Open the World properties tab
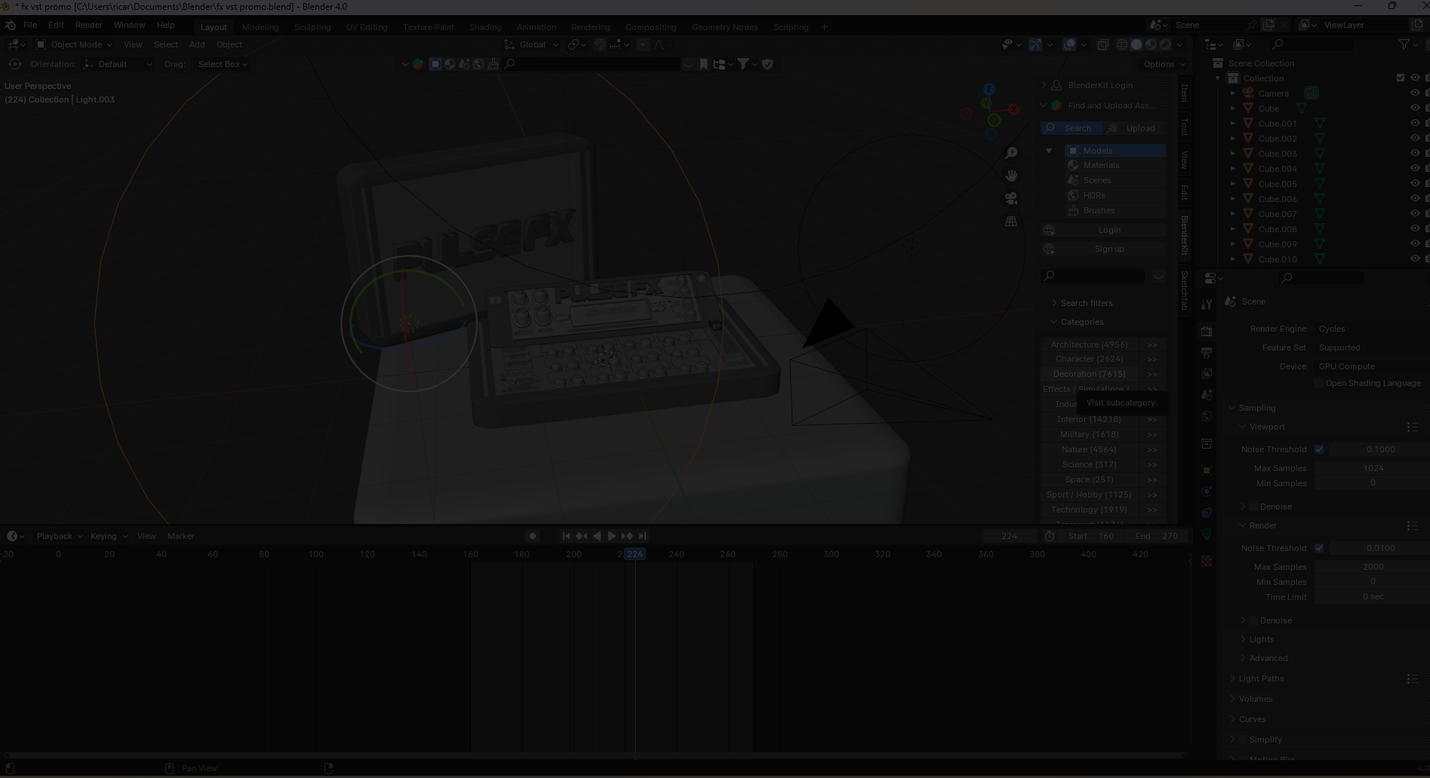The image size is (1430, 778). (1207, 416)
